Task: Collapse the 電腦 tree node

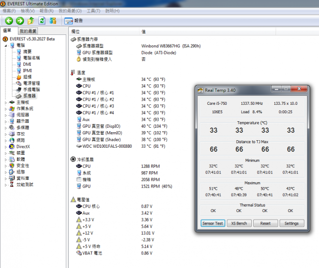Action: click(x=5, y=45)
